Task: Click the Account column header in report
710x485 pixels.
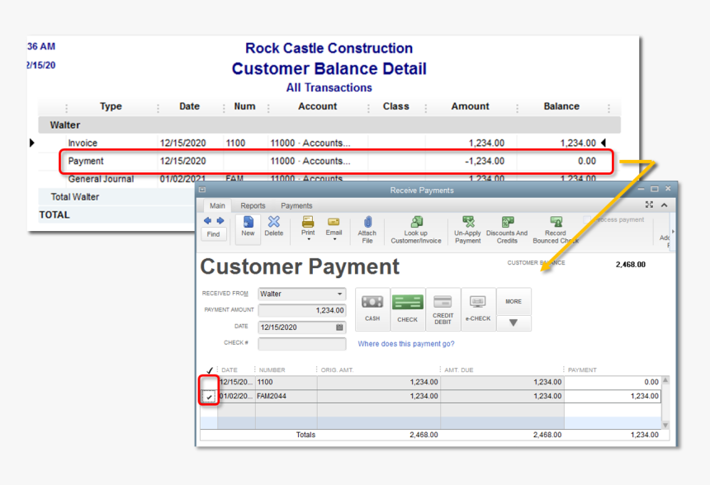Action: [x=317, y=106]
